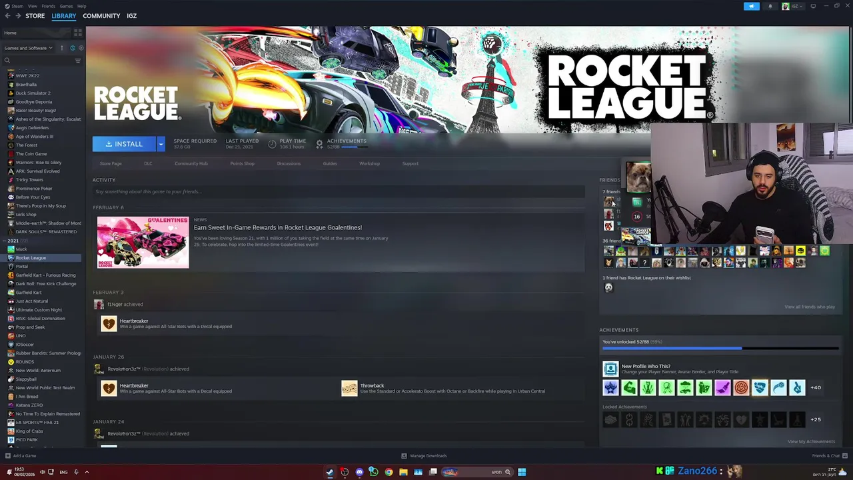This screenshot has width=853, height=480.
Task: Open f1Nger's profile avatar in activity
Action: click(99, 305)
